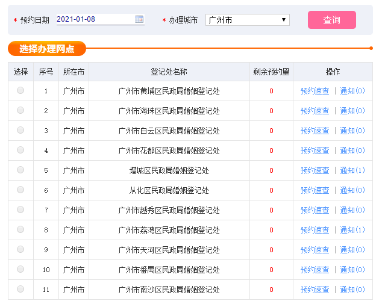Screen dimensions: 382x304
Task: Click 通知(0) link in 番禺区 row
Action: (352, 270)
